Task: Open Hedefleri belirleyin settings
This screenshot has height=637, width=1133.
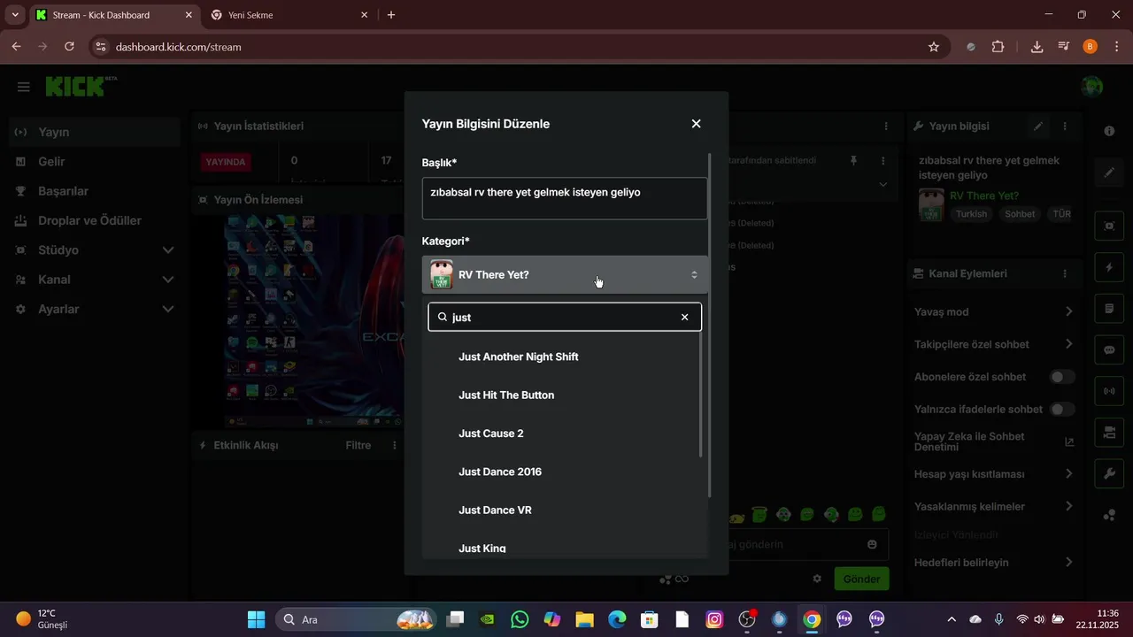Action: [x=993, y=563]
